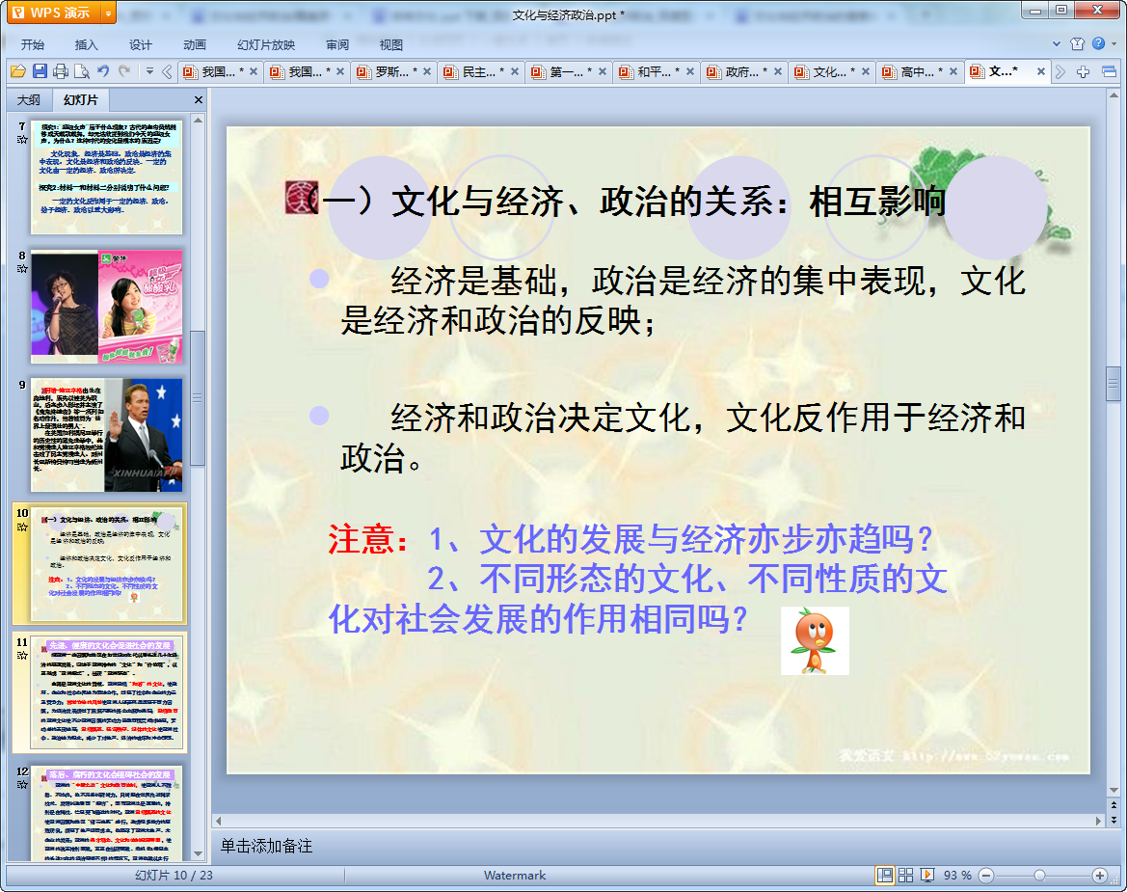Viewport: 1127px width, 892px height.
Task: Click the zoom slider handle
Action: point(1040,876)
